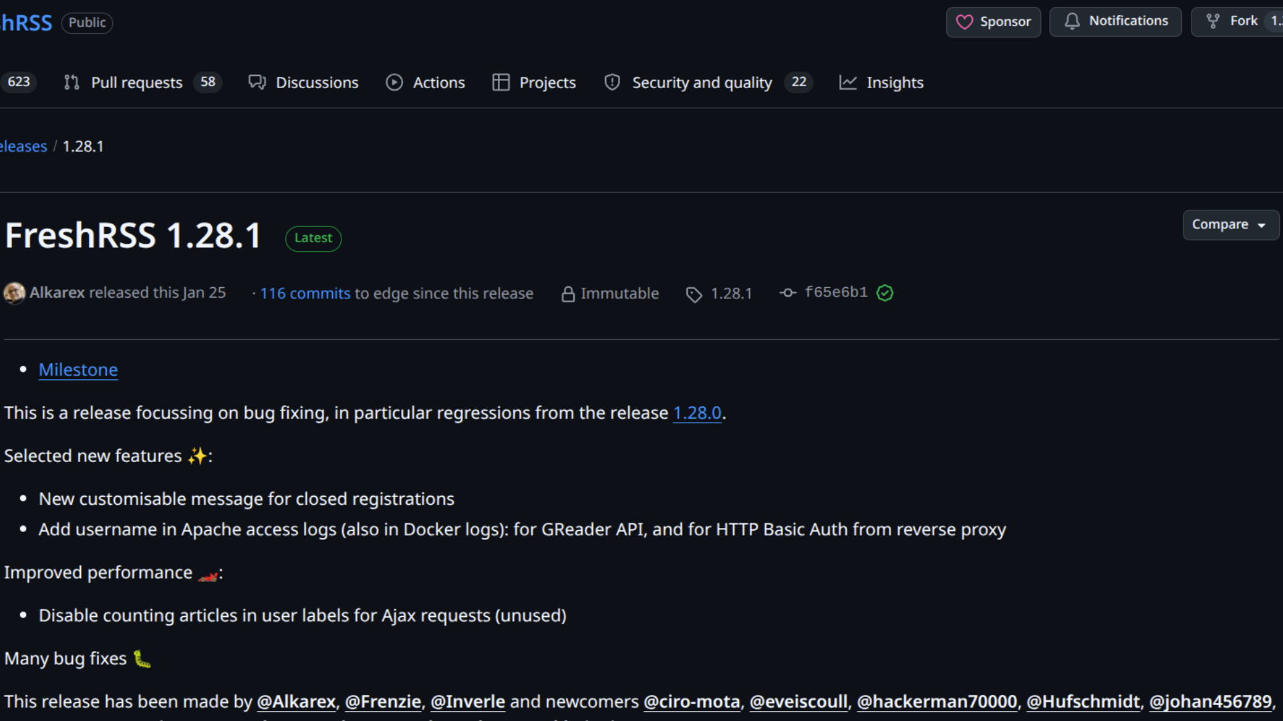Click the Security shield icon
This screenshot has height=721, width=1283.
click(612, 82)
